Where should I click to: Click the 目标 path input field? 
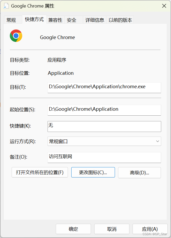(x=104, y=88)
